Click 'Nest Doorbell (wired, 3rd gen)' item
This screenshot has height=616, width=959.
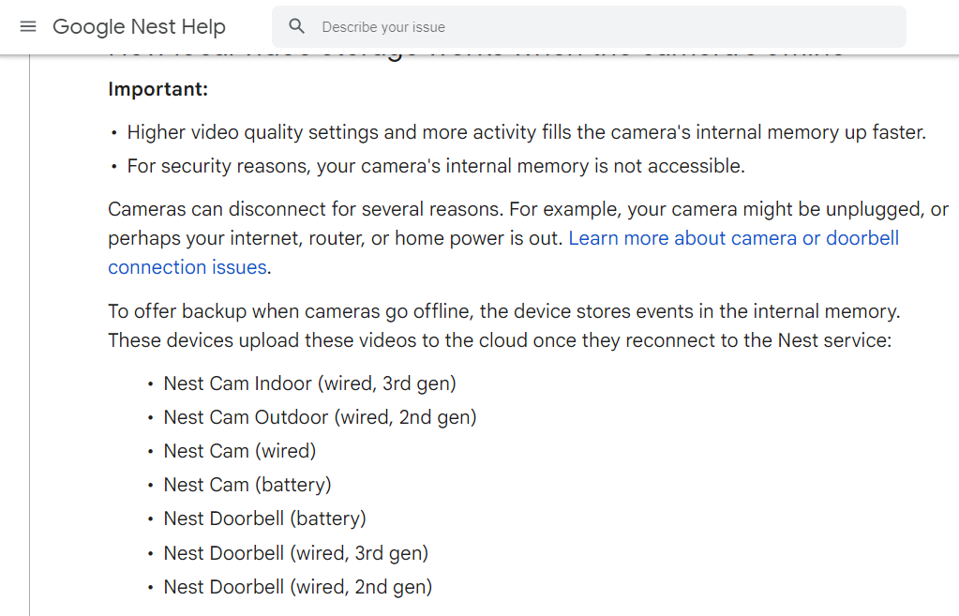click(296, 553)
